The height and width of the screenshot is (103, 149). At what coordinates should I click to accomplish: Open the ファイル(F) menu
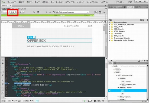point(12,2)
